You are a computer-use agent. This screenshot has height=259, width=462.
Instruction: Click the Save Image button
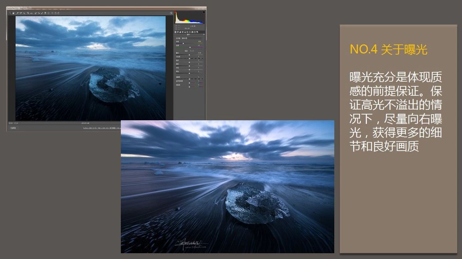coord(13,128)
